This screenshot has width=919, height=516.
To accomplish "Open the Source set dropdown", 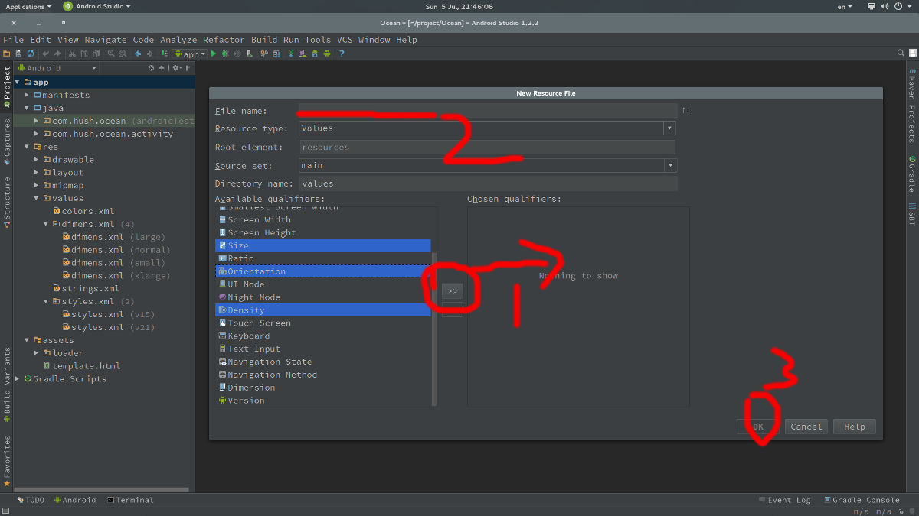I will click(671, 165).
